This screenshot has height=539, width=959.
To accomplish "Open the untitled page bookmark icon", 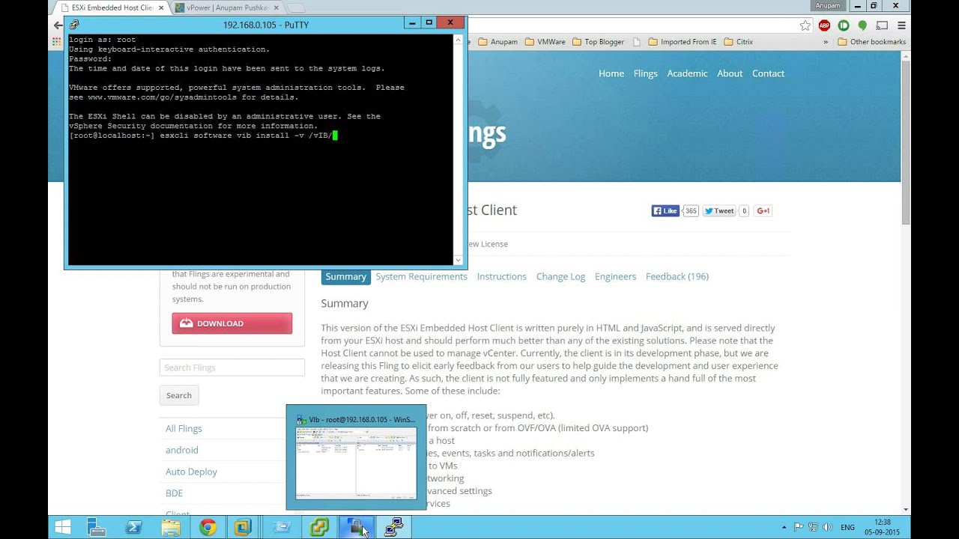I will click(x=637, y=42).
